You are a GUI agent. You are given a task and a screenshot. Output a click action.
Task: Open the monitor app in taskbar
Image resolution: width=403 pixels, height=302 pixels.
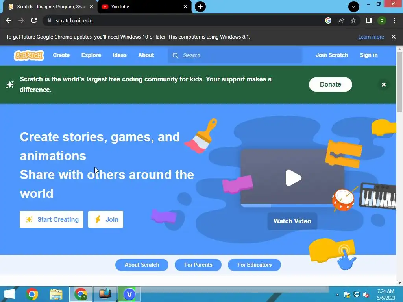[x=105, y=294]
